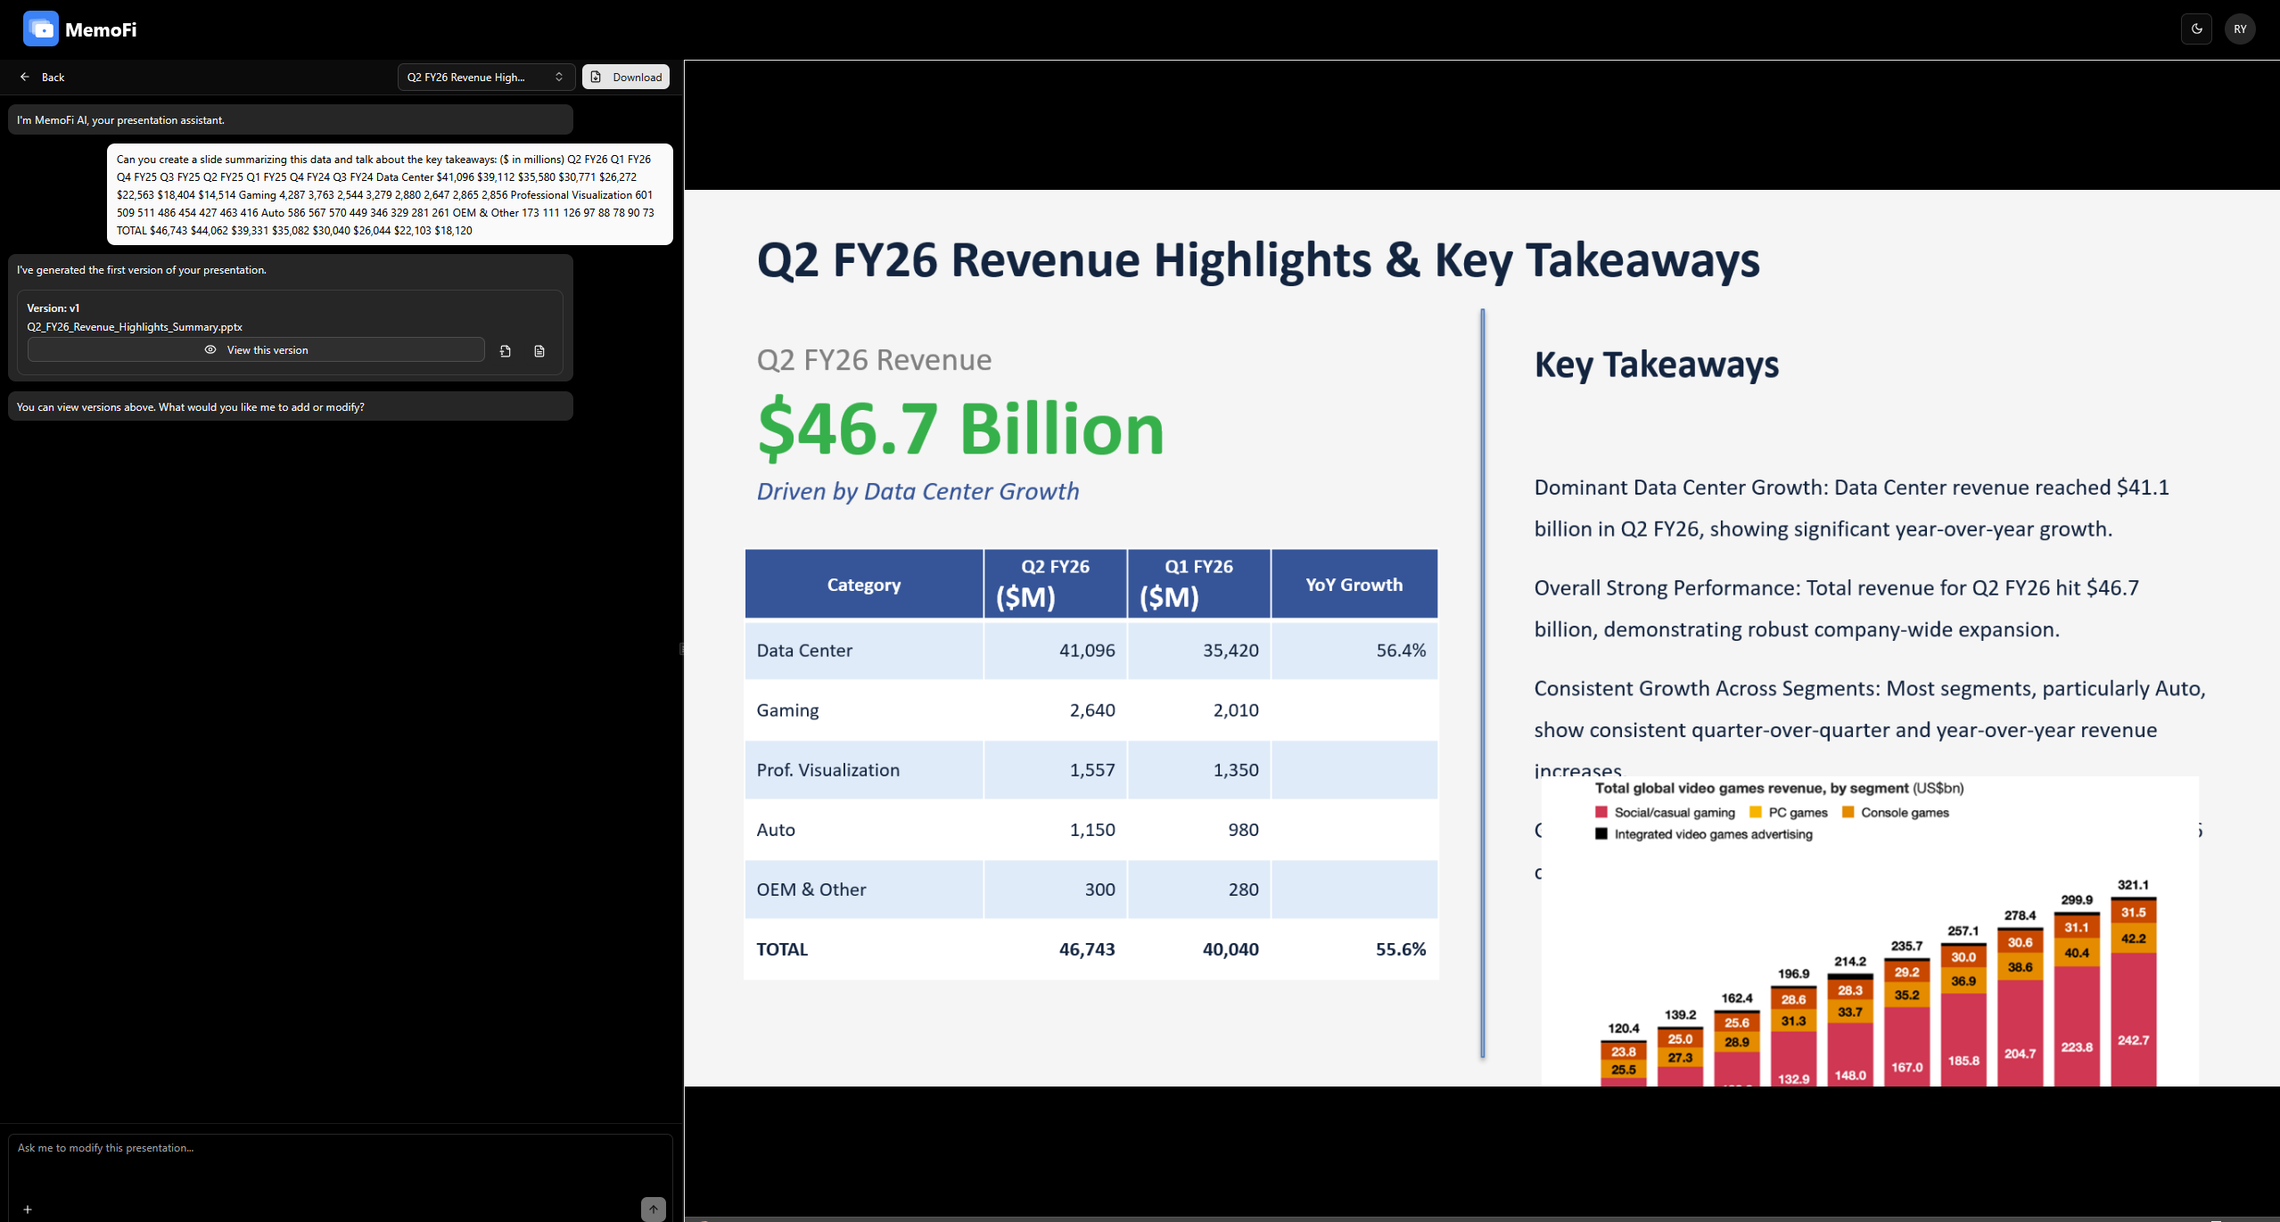Screen dimensions: 2280x1222
Task: Open the RY user avatar menu
Action: point(2240,29)
